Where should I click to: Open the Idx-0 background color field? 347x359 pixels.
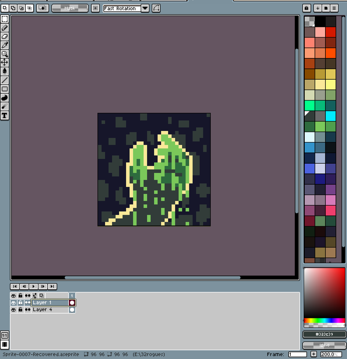(324, 345)
